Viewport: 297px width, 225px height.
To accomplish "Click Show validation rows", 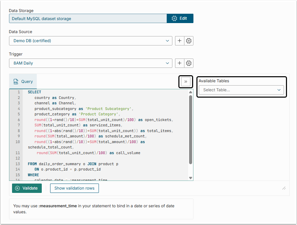I will pos(74,188).
